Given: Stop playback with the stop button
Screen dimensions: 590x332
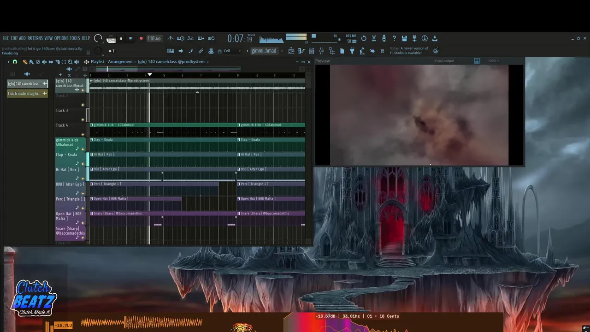Looking at the screenshot, I should (130, 39).
